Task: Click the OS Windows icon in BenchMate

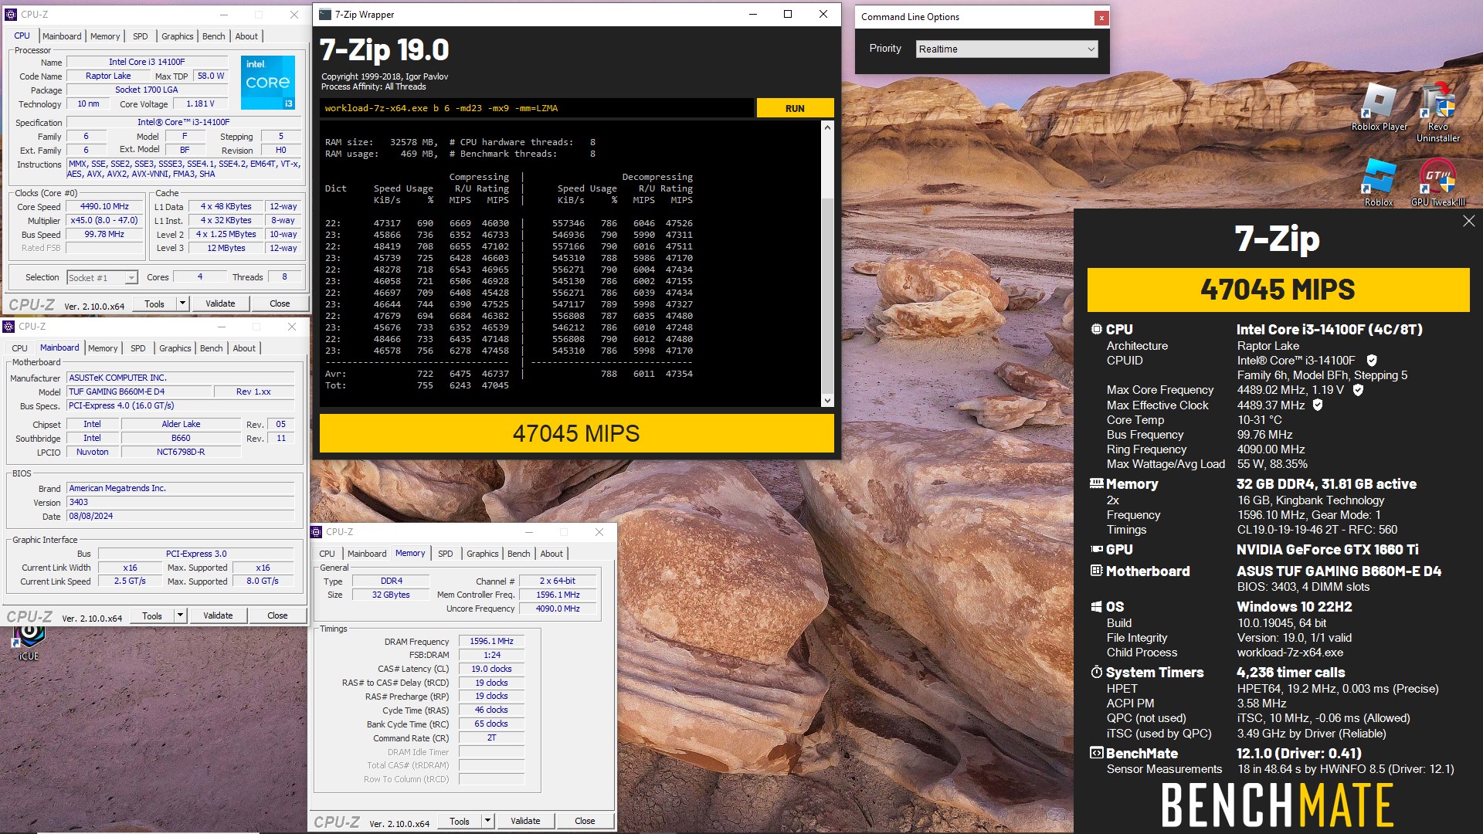Action: click(1096, 607)
